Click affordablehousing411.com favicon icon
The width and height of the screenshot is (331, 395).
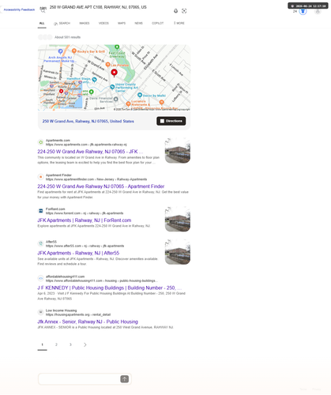(x=40, y=278)
